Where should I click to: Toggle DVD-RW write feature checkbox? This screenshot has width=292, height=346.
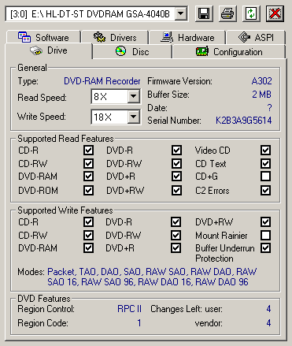pos(176,235)
